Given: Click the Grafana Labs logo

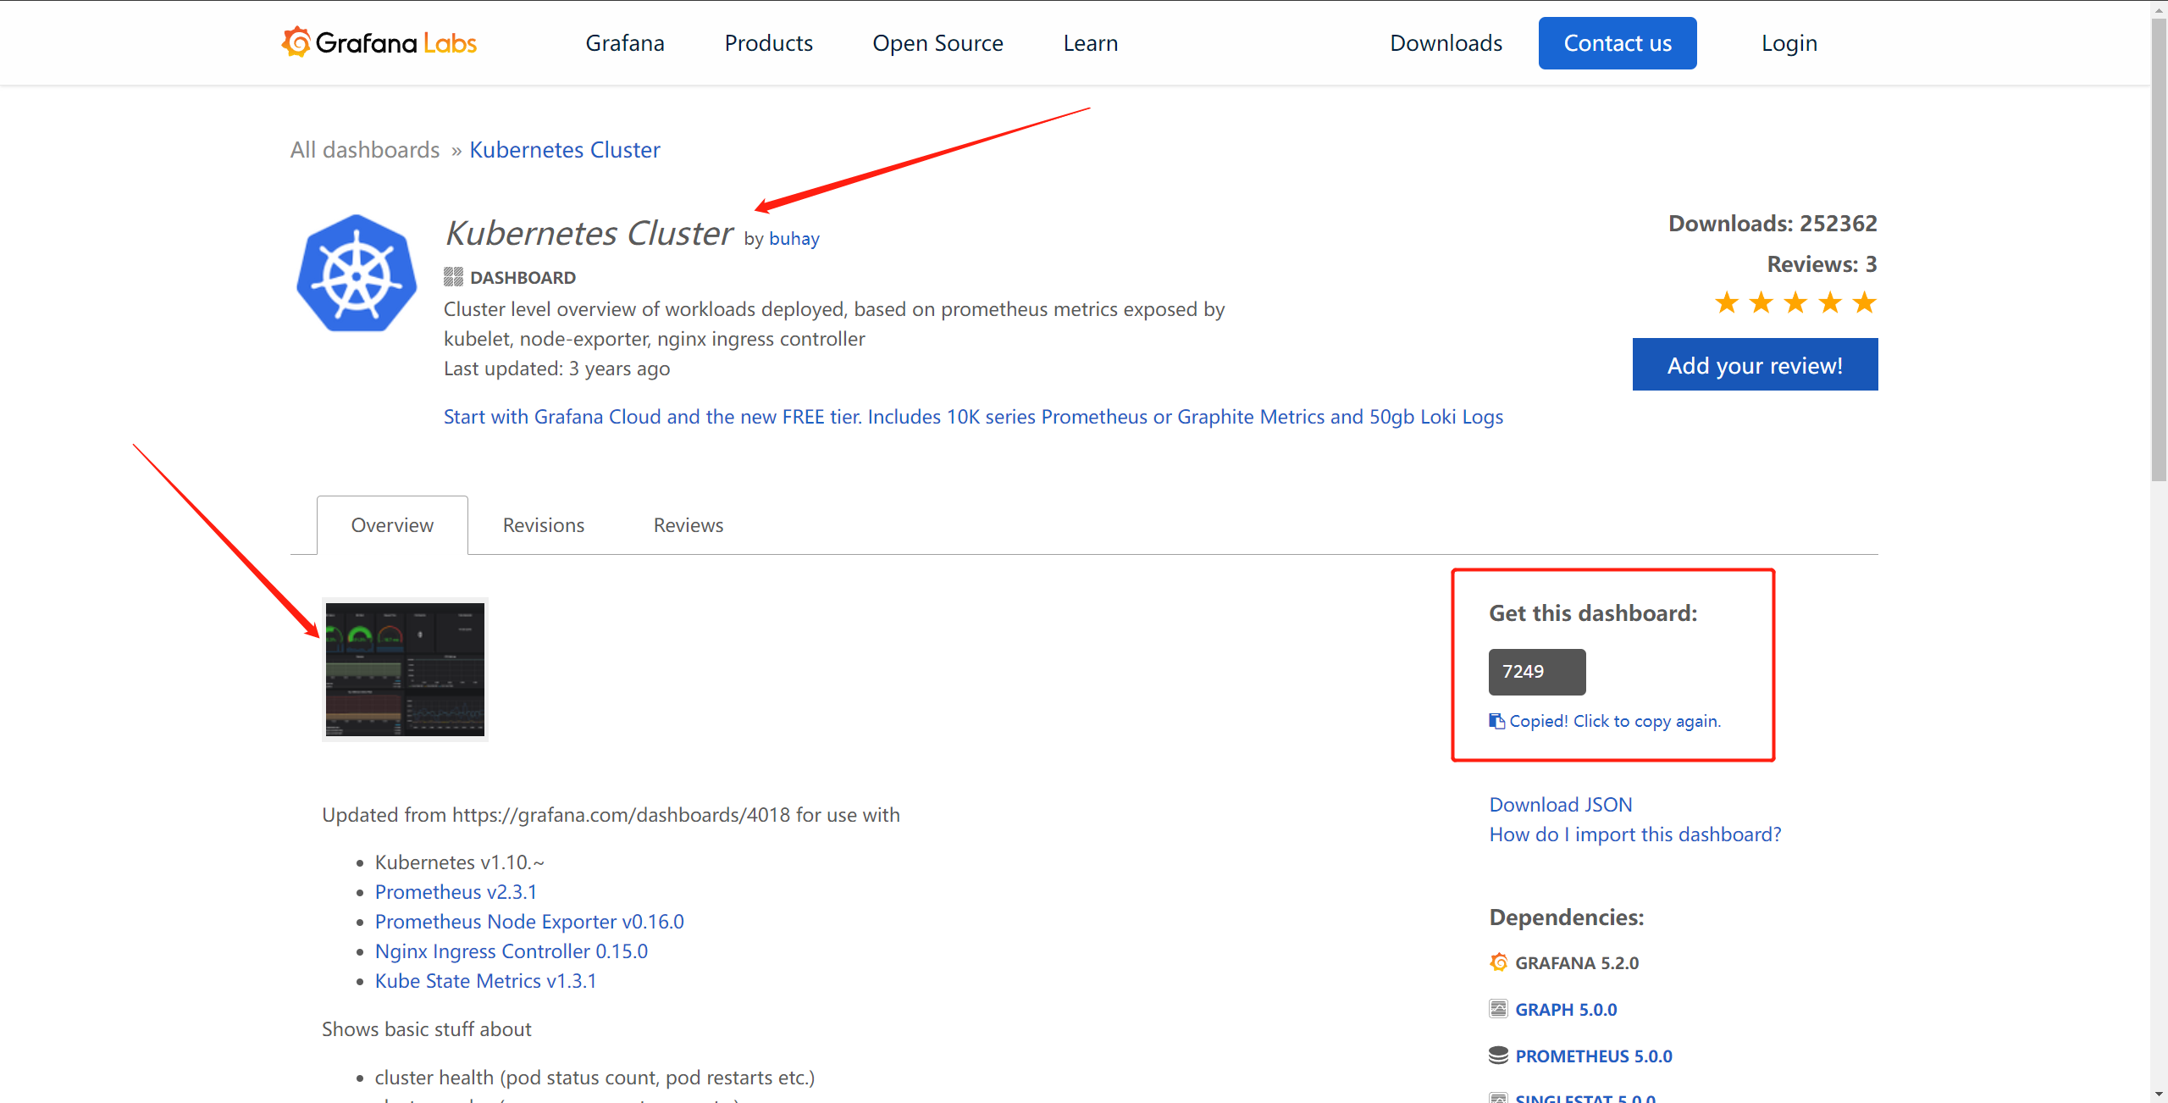Looking at the screenshot, I should [x=379, y=42].
